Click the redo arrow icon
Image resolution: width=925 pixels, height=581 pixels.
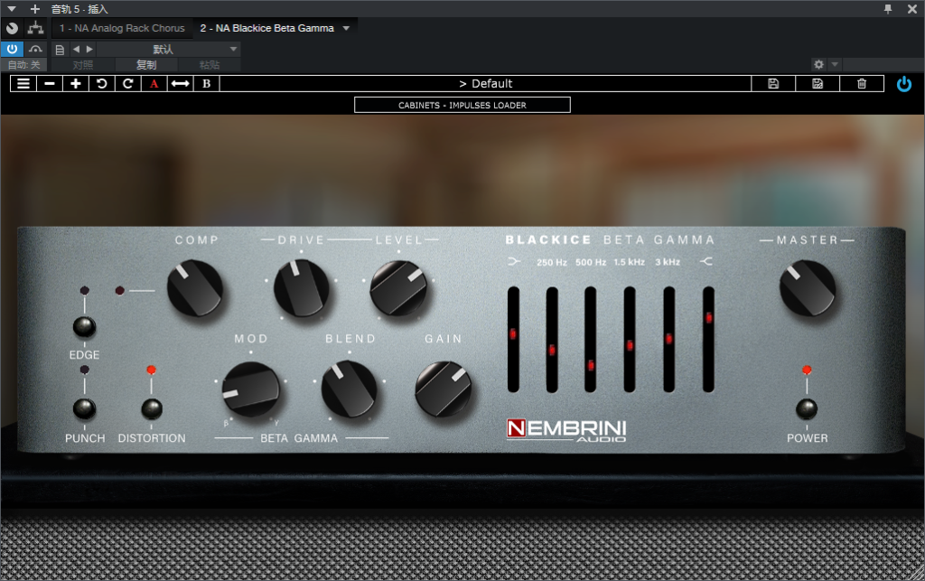click(x=128, y=83)
